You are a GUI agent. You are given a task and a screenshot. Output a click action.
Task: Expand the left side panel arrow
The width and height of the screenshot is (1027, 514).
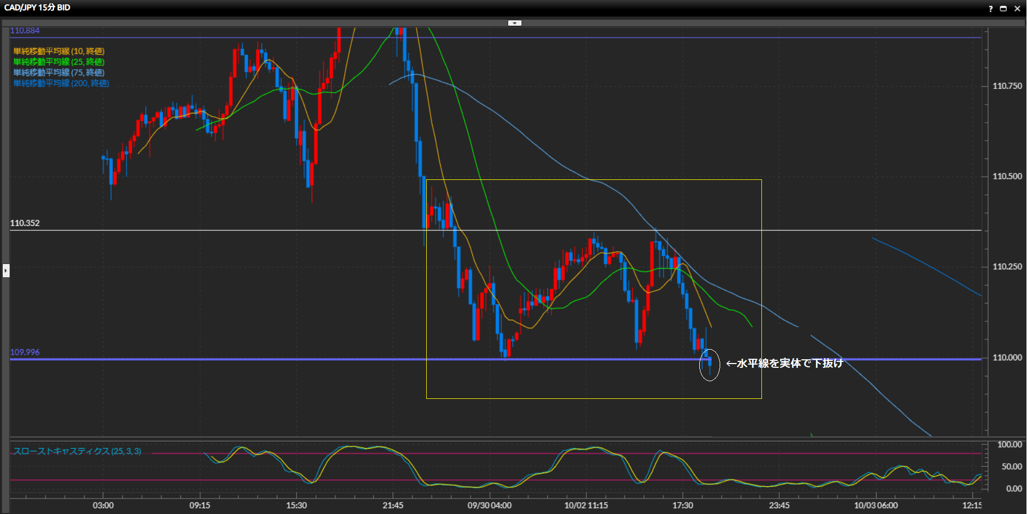tap(6, 270)
